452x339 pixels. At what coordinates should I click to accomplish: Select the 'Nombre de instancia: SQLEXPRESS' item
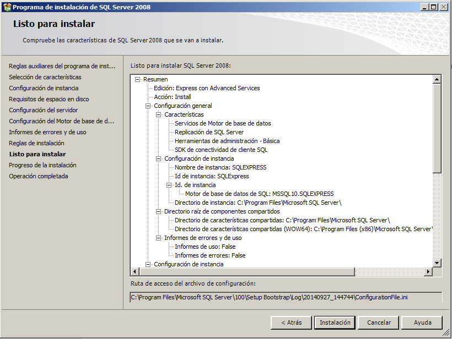pos(220,167)
